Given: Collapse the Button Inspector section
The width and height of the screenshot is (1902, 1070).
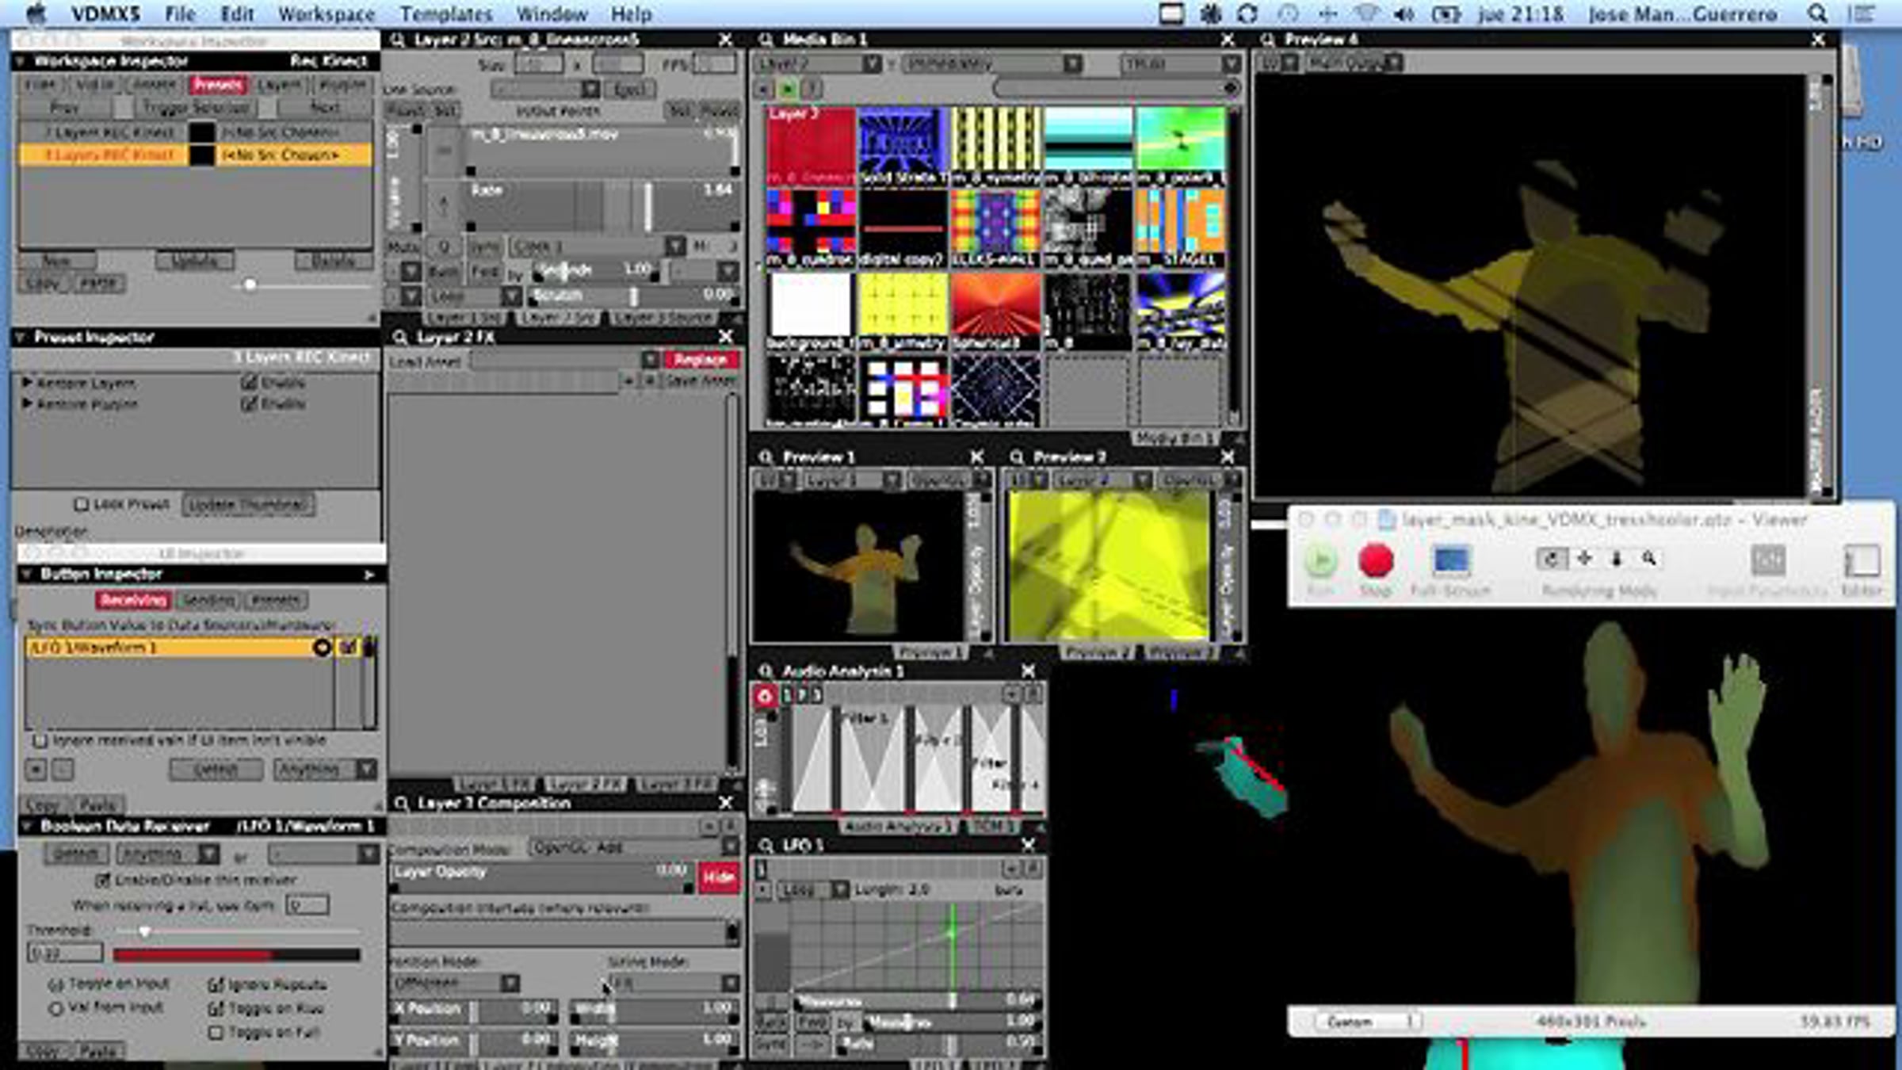Looking at the screenshot, I should [x=27, y=575].
